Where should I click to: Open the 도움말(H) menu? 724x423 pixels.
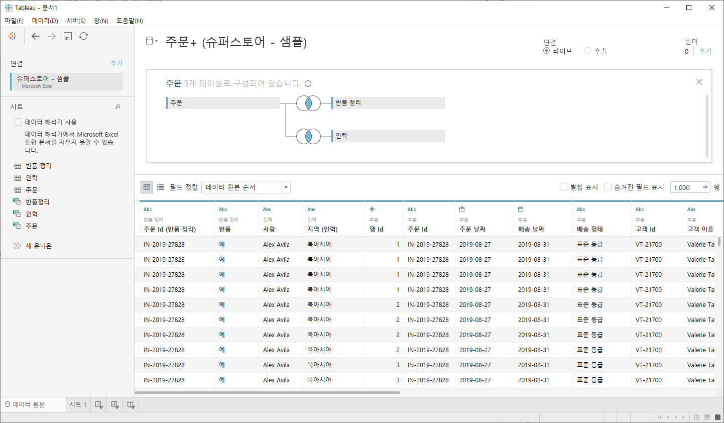[130, 21]
